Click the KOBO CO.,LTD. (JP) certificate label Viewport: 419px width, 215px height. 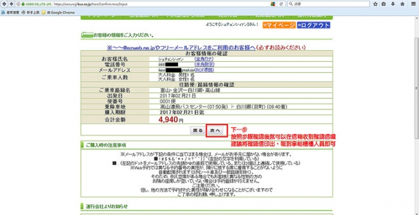coord(38,4)
